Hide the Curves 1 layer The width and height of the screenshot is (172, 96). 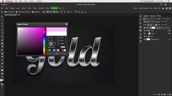point(145,28)
